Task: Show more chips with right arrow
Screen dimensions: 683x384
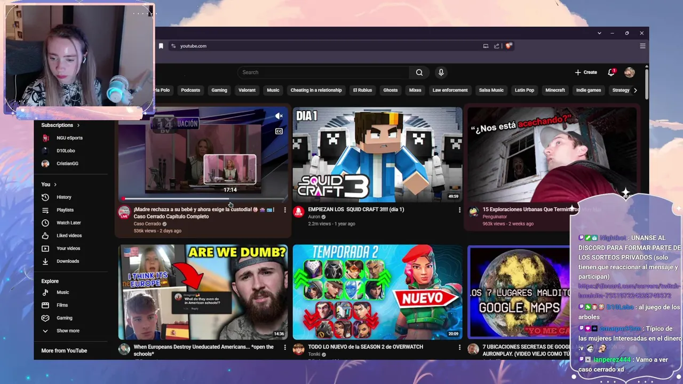Action: point(636,90)
